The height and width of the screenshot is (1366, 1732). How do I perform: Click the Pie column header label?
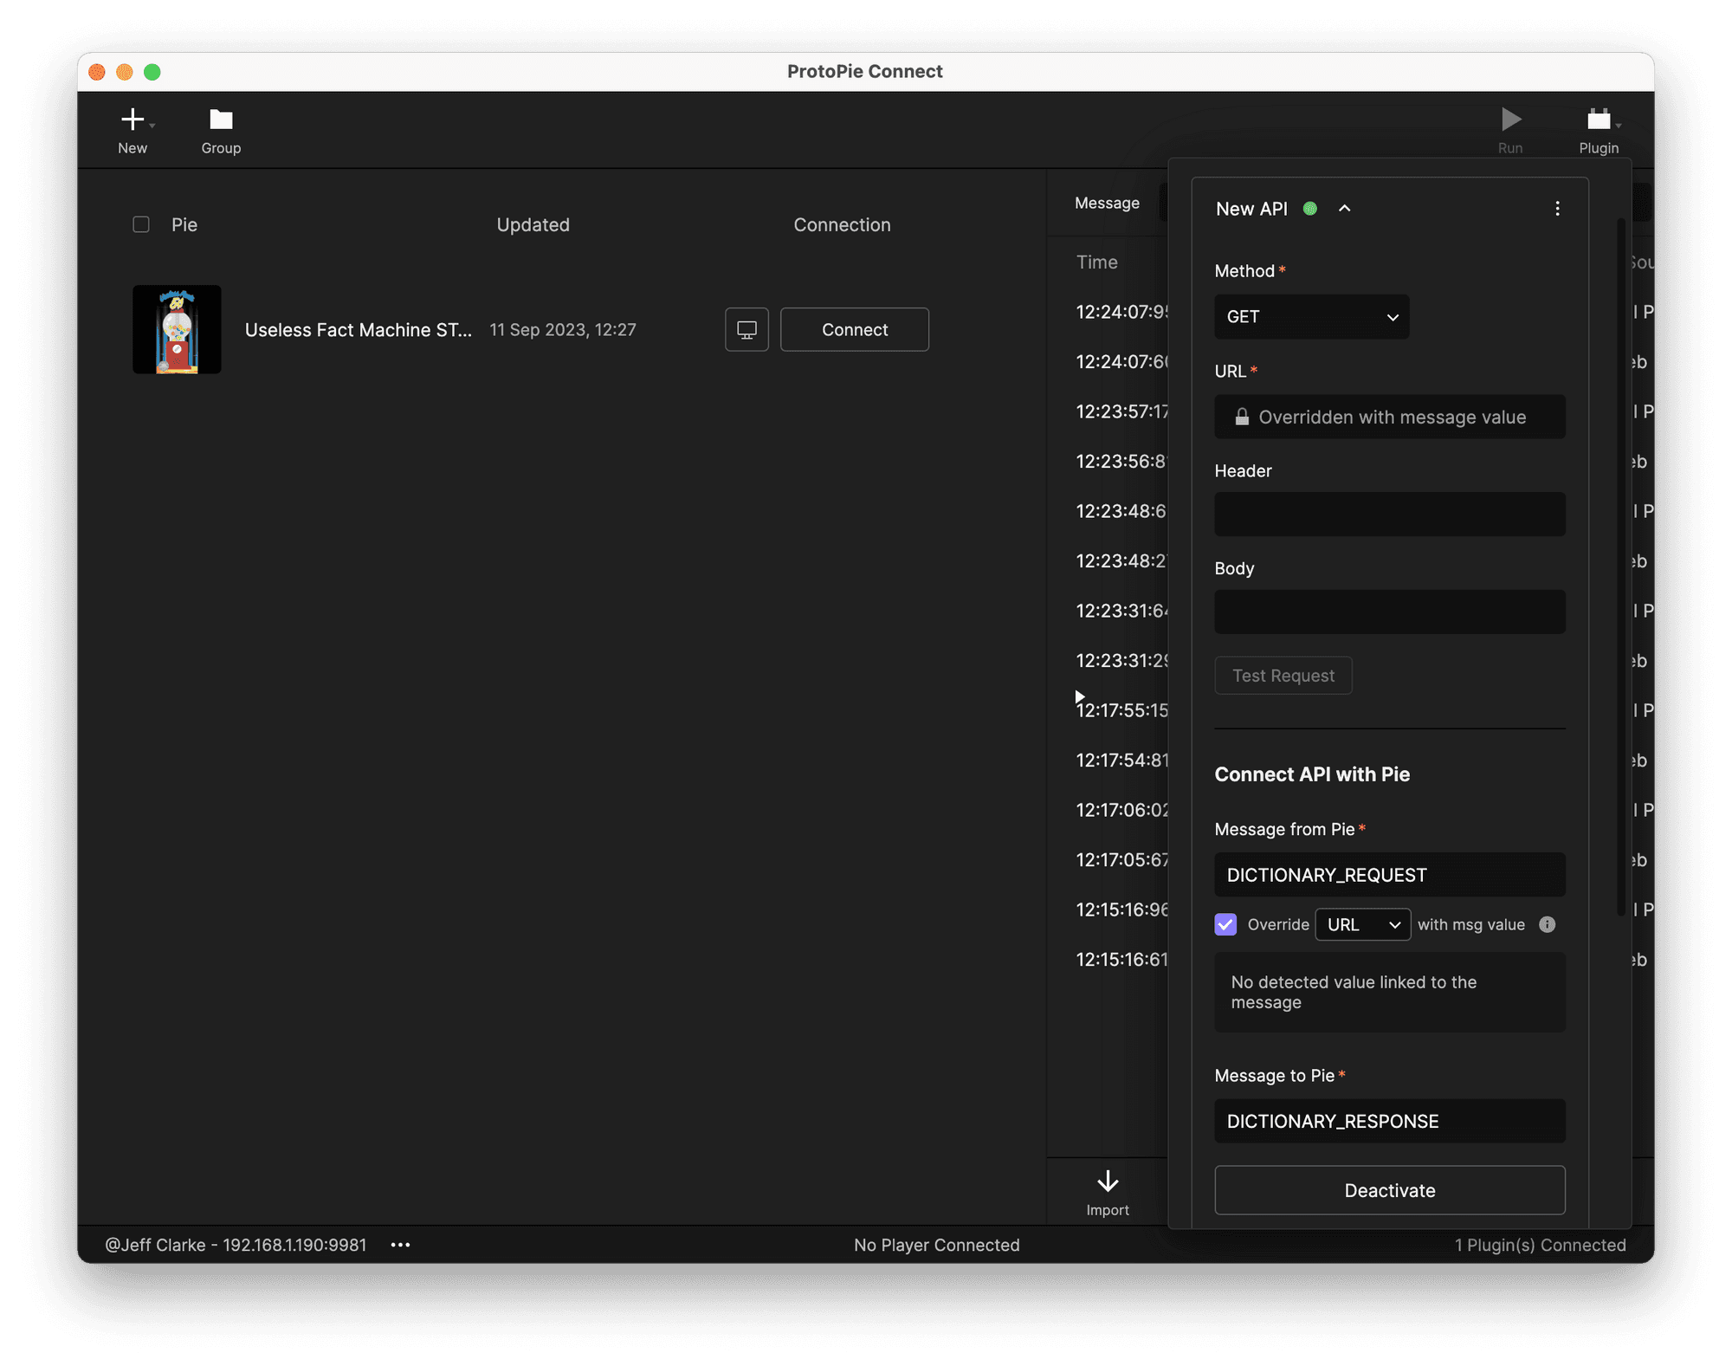coord(184,224)
